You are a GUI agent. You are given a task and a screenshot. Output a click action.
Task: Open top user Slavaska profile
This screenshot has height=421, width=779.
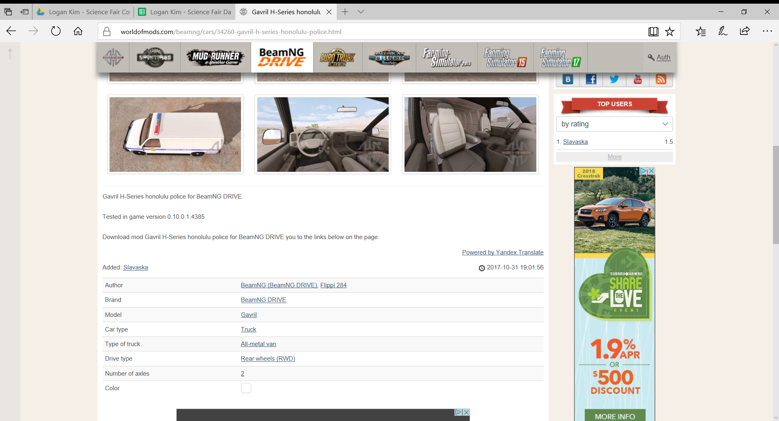tap(575, 142)
